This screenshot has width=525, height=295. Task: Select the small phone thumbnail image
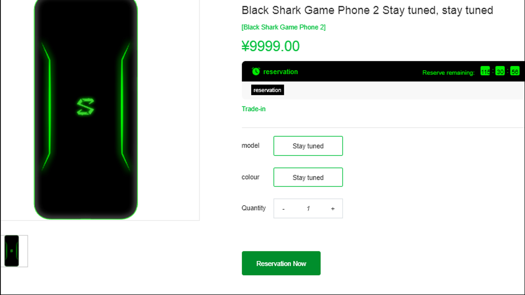click(x=12, y=251)
